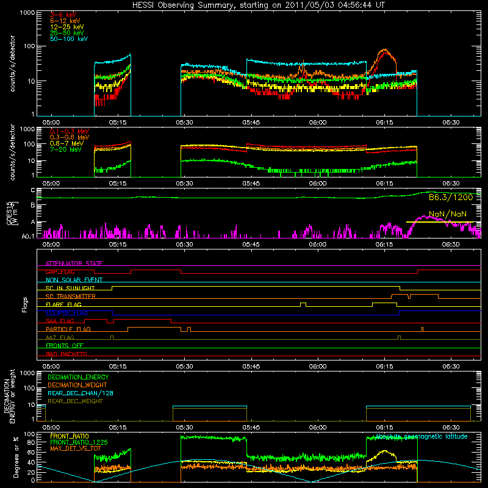Choose the cyan 50-100 keV legend label
The height and width of the screenshot is (488, 488).
pos(69,39)
